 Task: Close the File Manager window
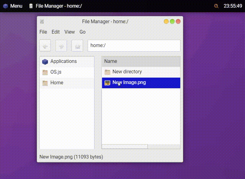pos(178,21)
